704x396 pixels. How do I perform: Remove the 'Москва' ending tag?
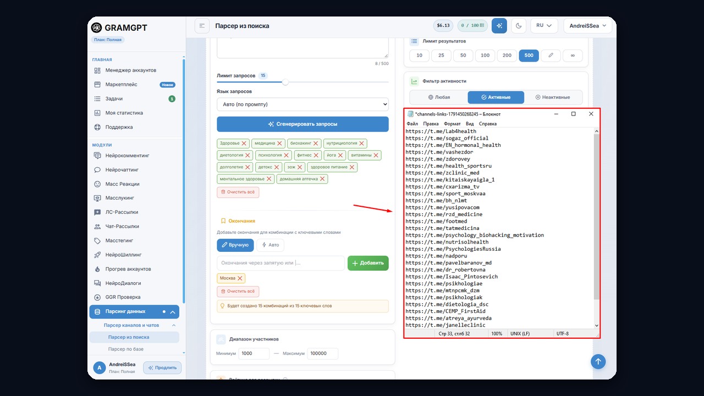[240, 278]
